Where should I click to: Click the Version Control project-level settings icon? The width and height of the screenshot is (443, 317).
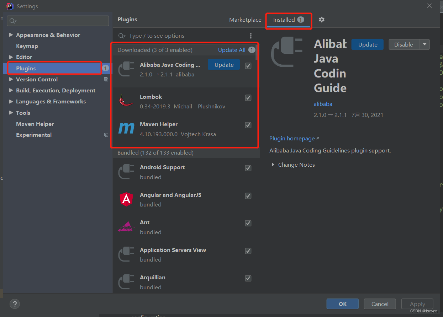(x=106, y=80)
